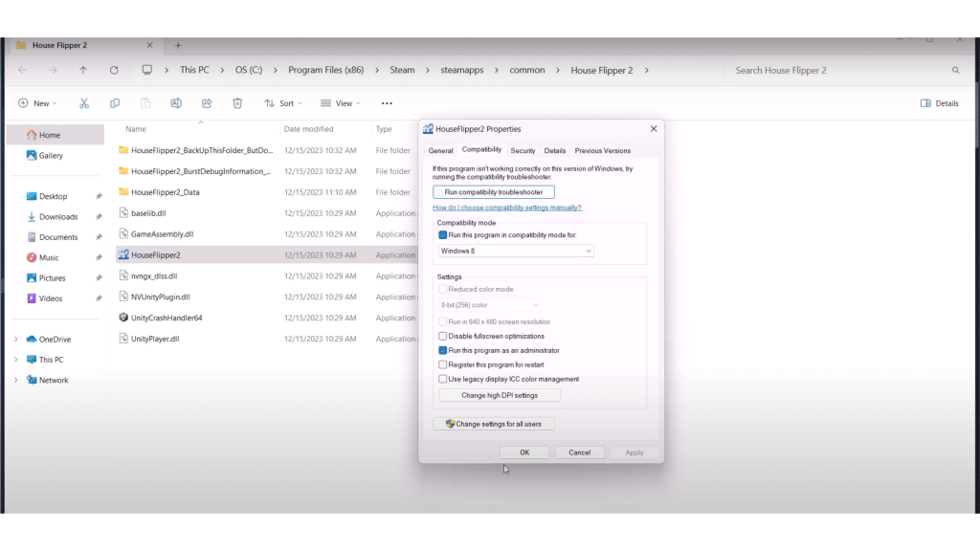Confirm with the OK button

click(524, 452)
